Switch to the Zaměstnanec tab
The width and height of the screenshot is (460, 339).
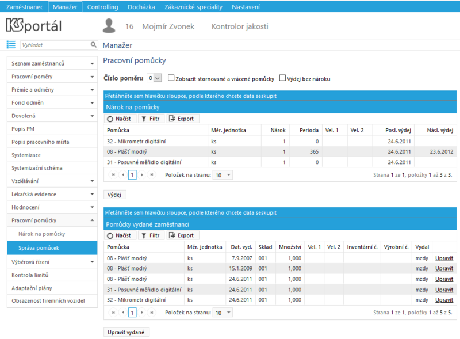tap(25, 7)
